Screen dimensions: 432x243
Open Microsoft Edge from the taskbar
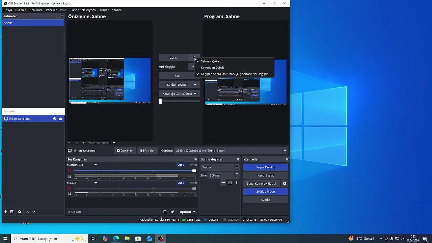(116, 239)
